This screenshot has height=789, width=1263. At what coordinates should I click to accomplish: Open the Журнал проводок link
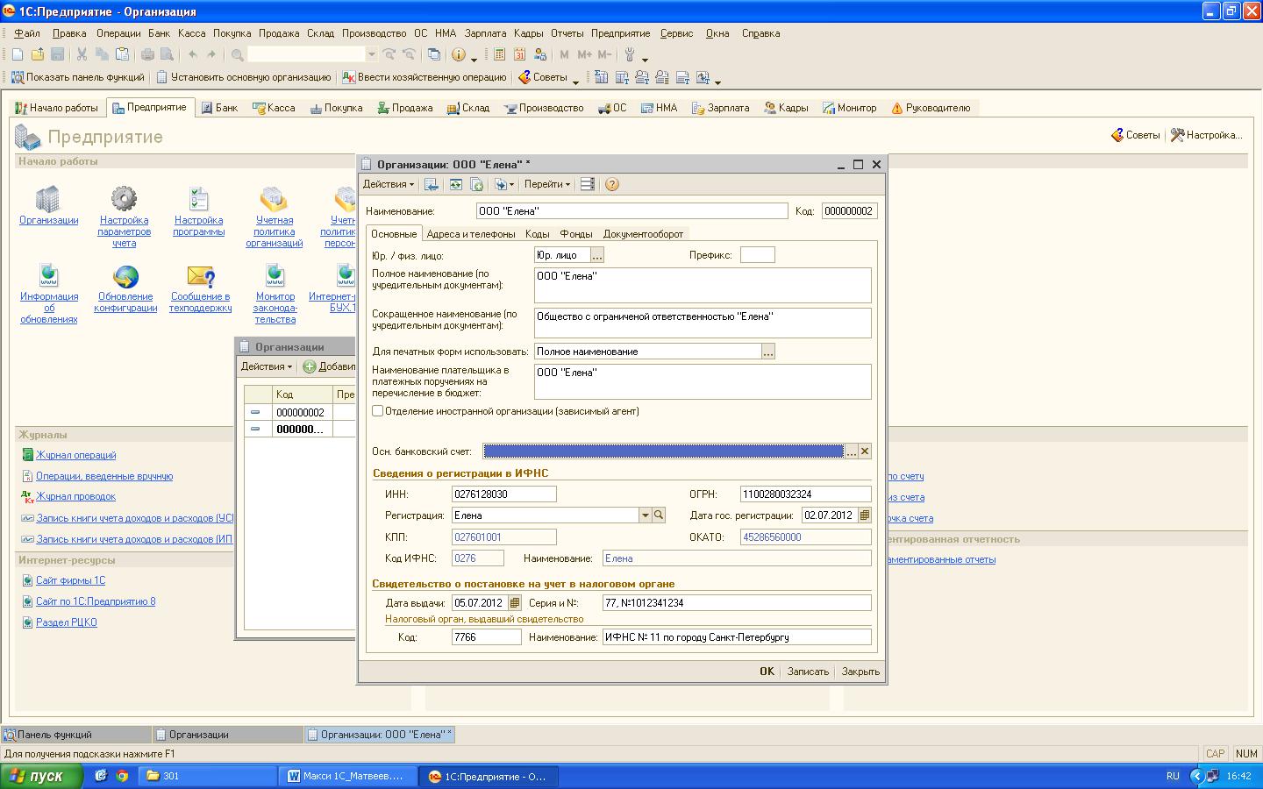[75, 496]
